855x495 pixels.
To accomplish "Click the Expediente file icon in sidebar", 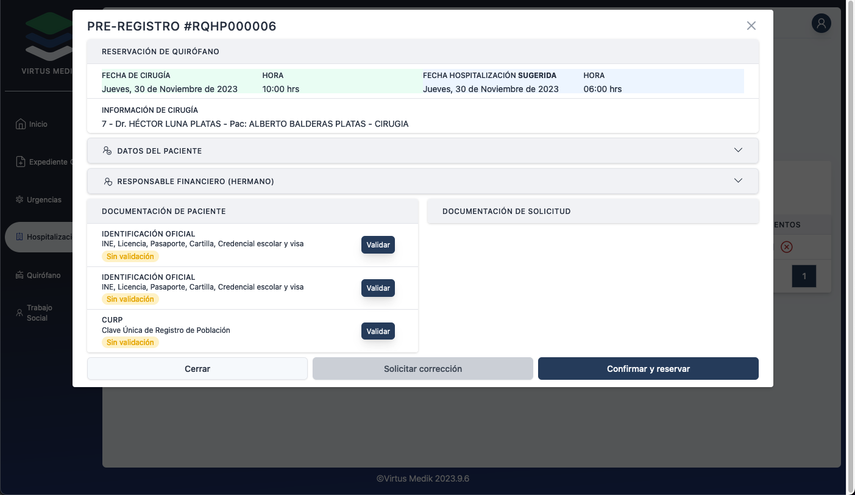I will 21,162.
